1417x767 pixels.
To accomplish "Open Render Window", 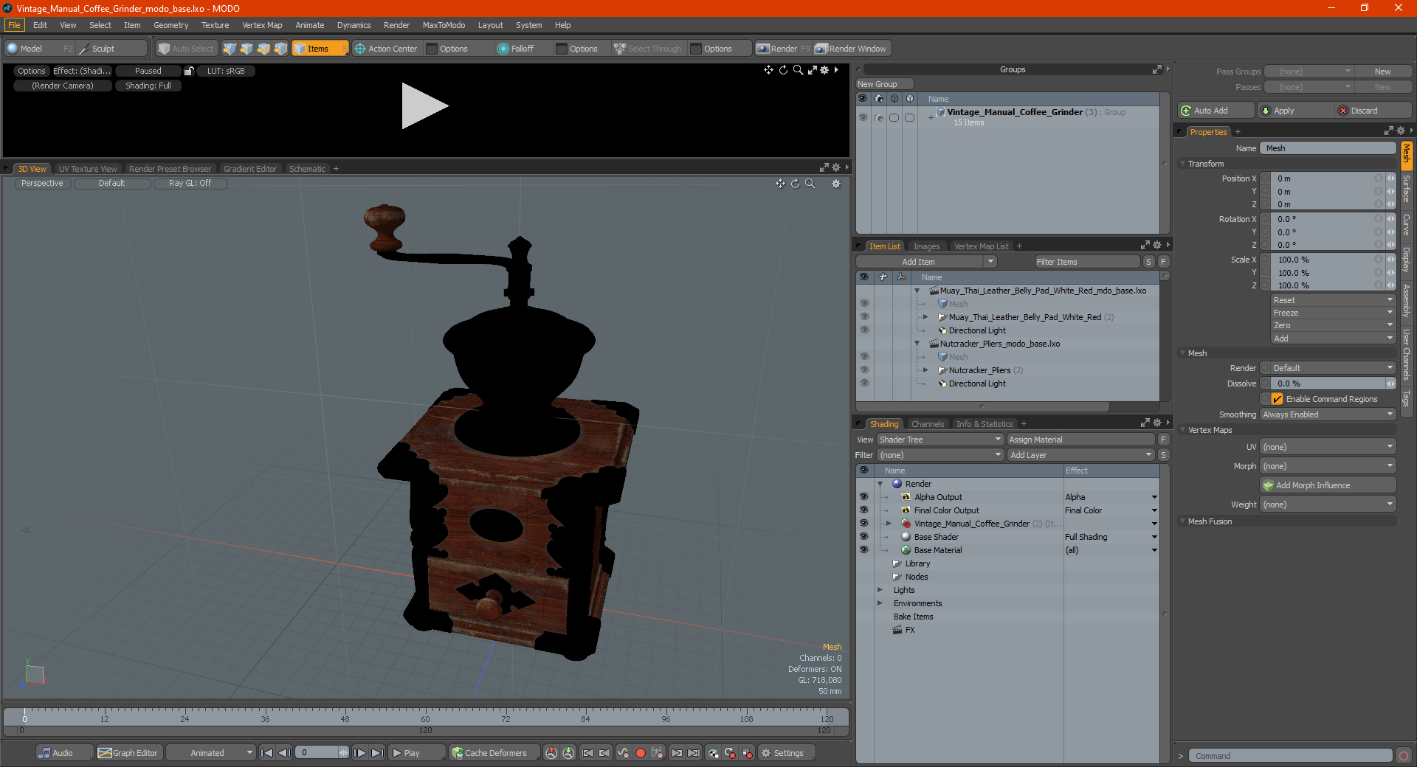I will (x=851, y=49).
